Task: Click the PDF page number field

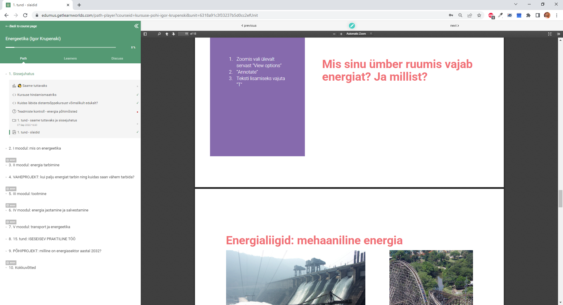Action: [183, 34]
